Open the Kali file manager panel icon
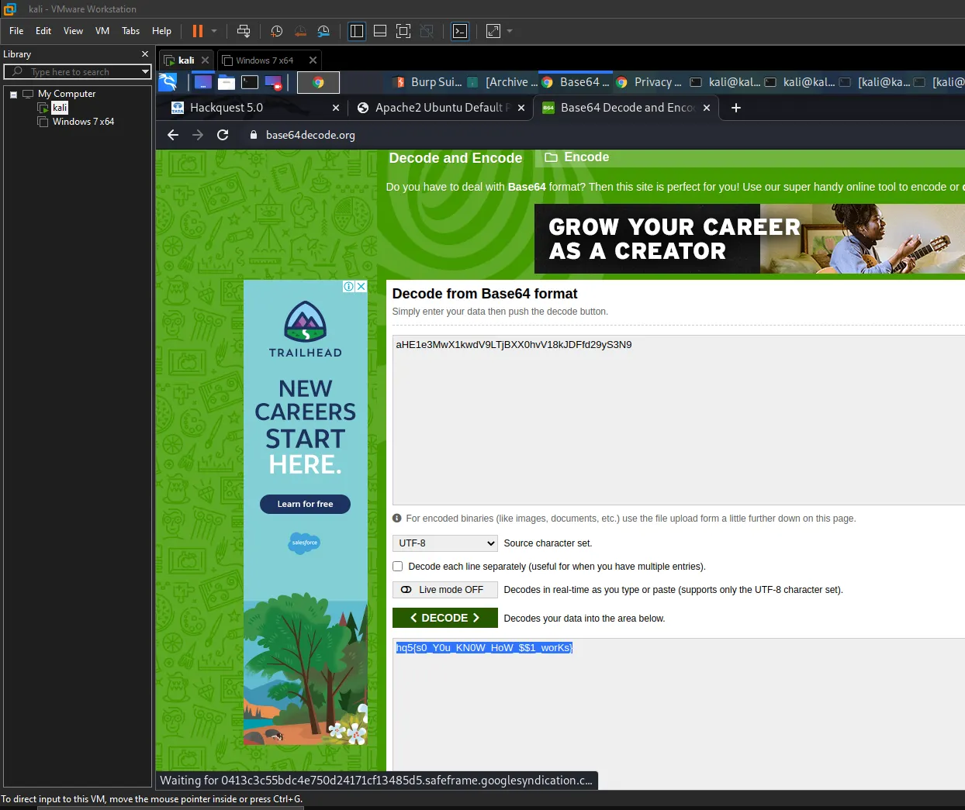 coord(227,82)
